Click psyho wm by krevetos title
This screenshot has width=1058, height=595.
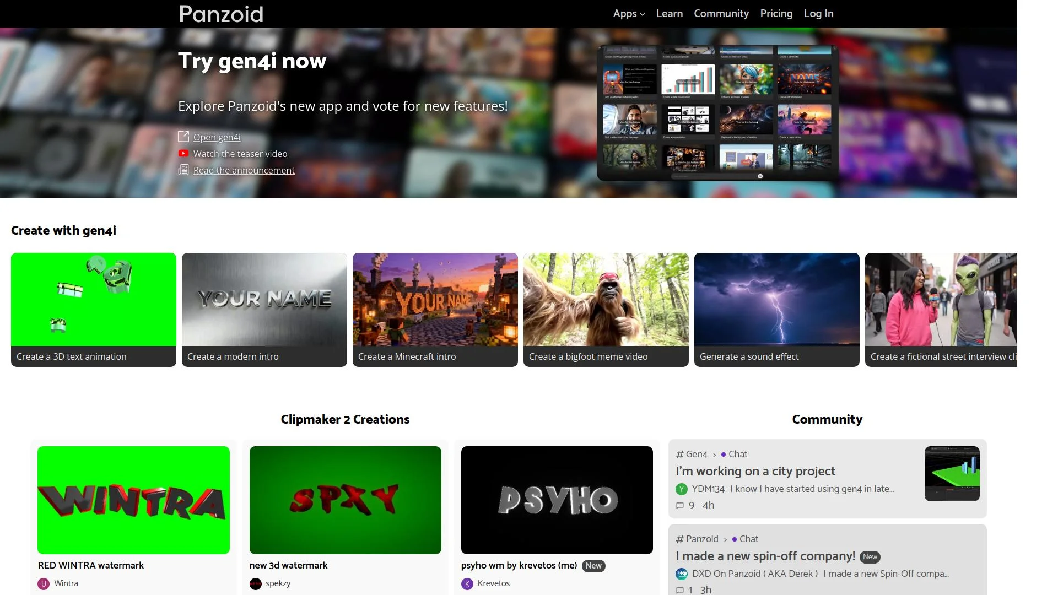tap(519, 565)
